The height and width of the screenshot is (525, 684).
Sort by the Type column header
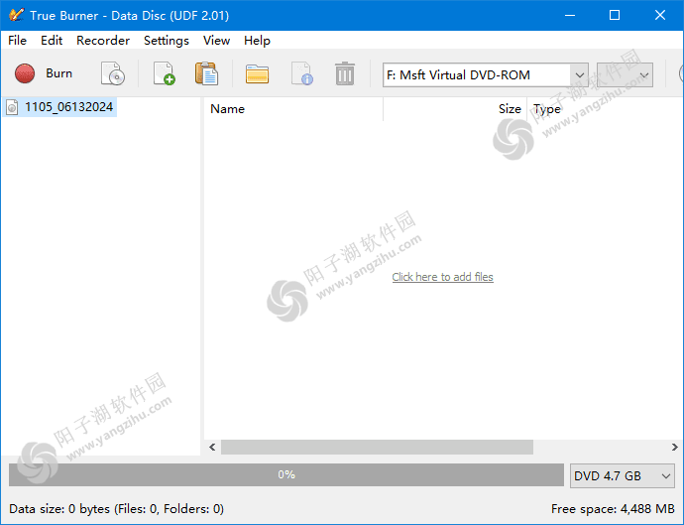pyautogui.click(x=606, y=109)
